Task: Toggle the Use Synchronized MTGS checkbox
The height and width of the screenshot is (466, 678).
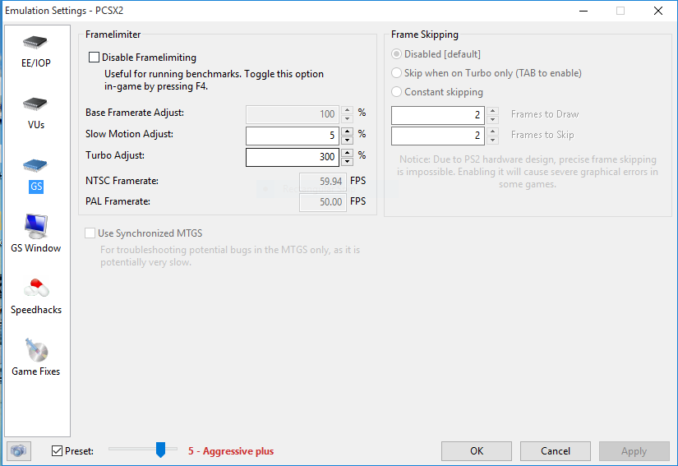Action: pyautogui.click(x=90, y=233)
